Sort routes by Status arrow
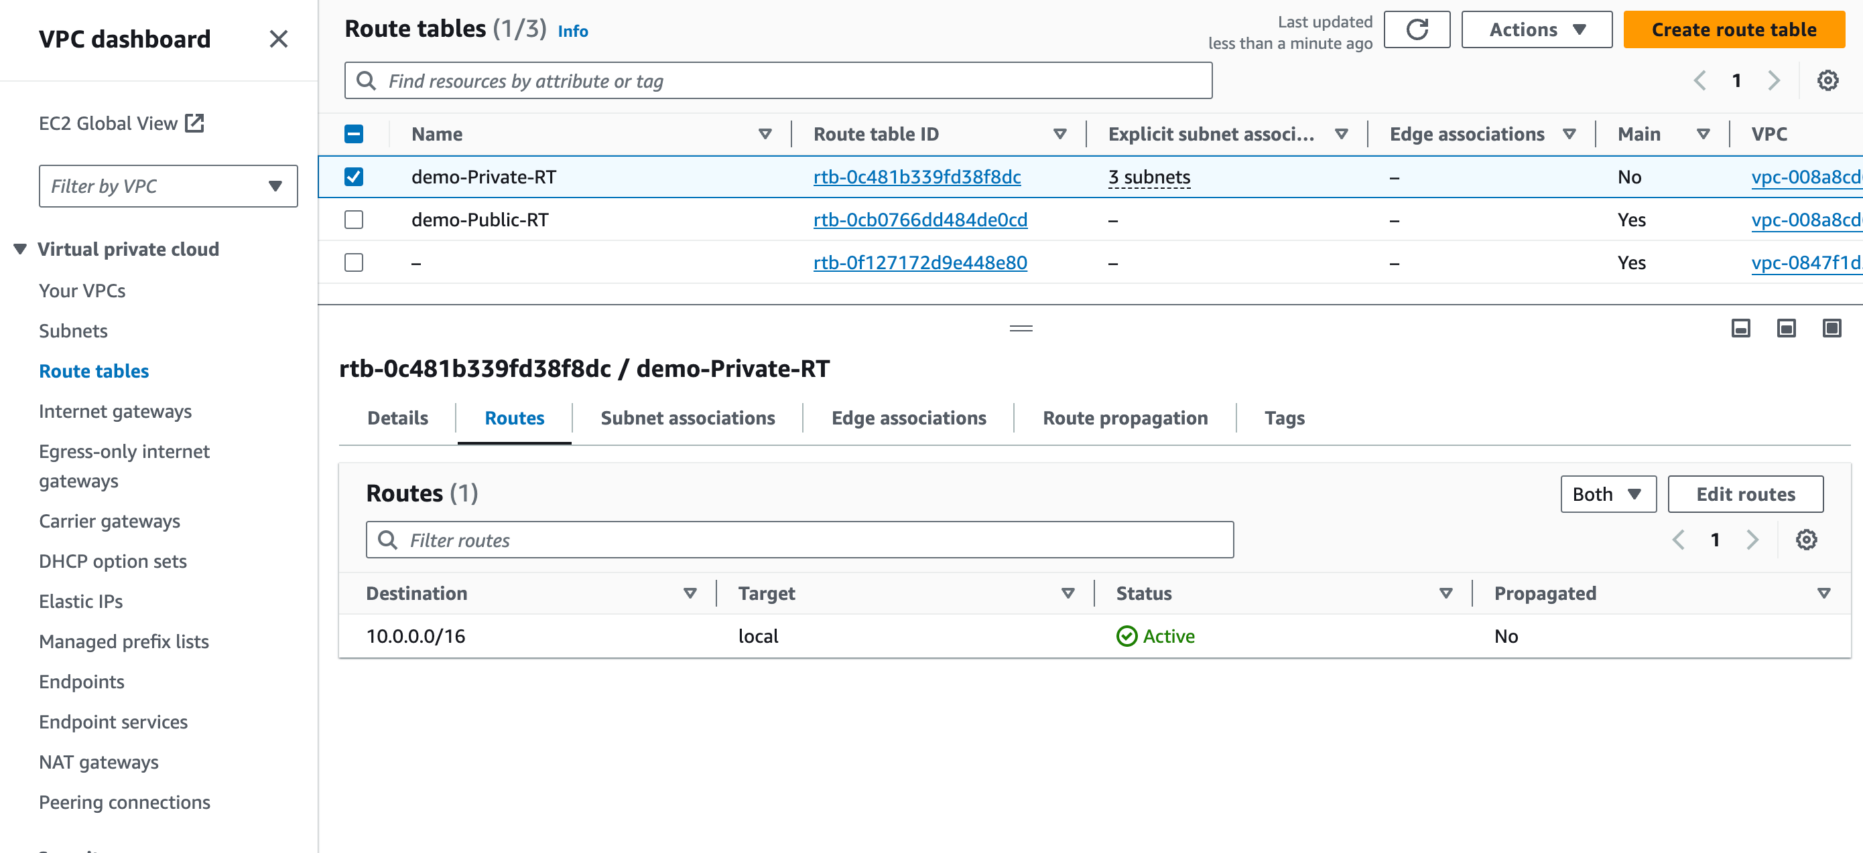This screenshot has height=853, width=1863. pos(1445,593)
